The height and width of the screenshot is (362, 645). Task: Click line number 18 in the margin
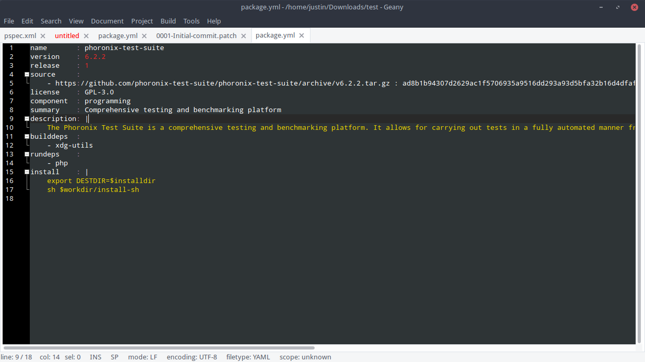9,199
